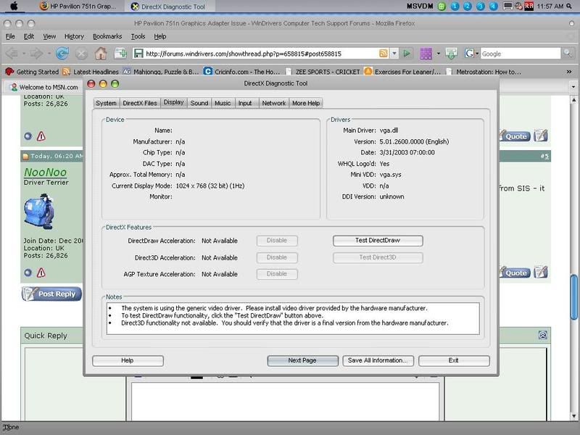
Task: Open the Bookmarks menu
Action: (x=107, y=36)
